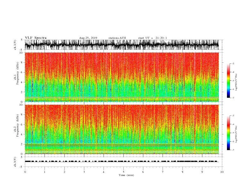Click the 'ch.1(V)' waveform axis label

tap(15, 45)
